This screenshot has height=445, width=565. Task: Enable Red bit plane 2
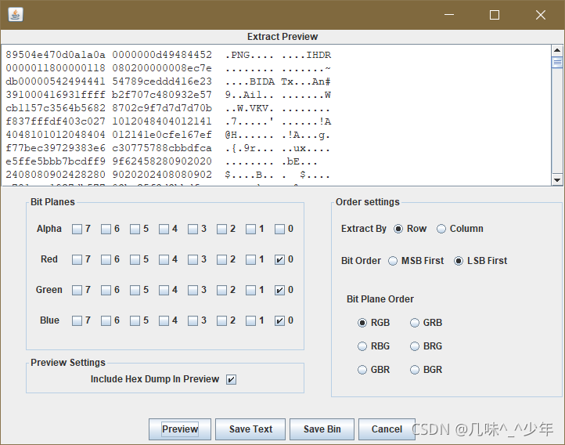pos(221,259)
